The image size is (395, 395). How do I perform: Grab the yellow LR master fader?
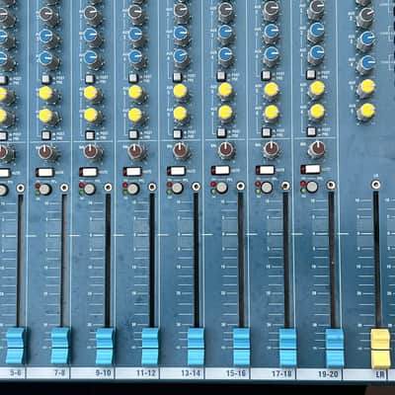pyautogui.click(x=380, y=349)
